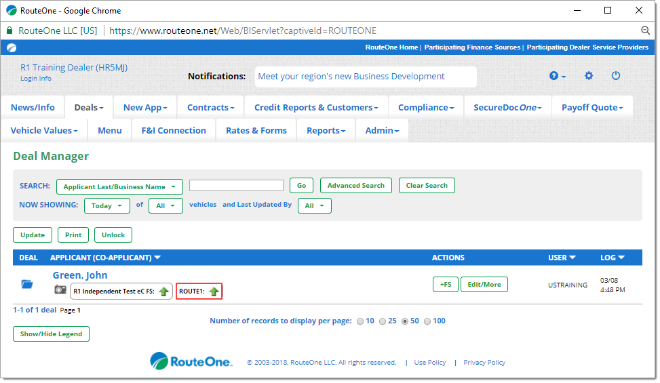The image size is (660, 383).
Task: Open the deal folder icon for Green, John
Action: pos(27,284)
